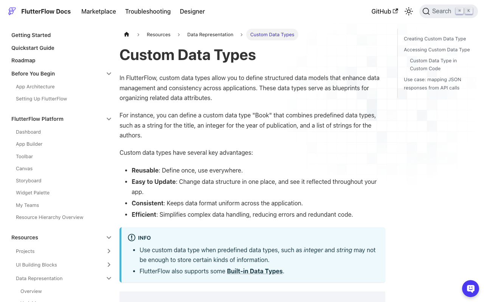Screen dimensions: 484x302
Task: Open Canvas sidebar page
Action: 24,168
